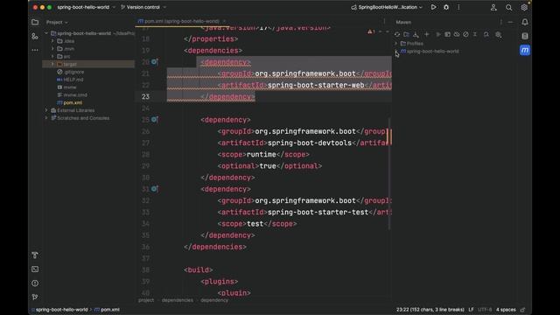Image resolution: width=560 pixels, height=315 pixels.
Task: Open Project view selector dropdown
Action: (57, 22)
